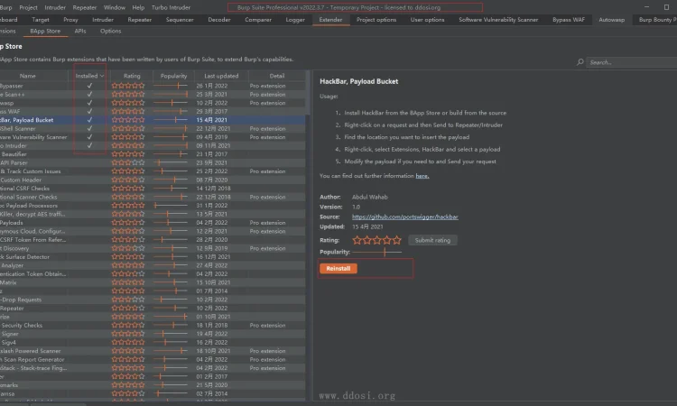Select the Surface Detector extension row

153,257
